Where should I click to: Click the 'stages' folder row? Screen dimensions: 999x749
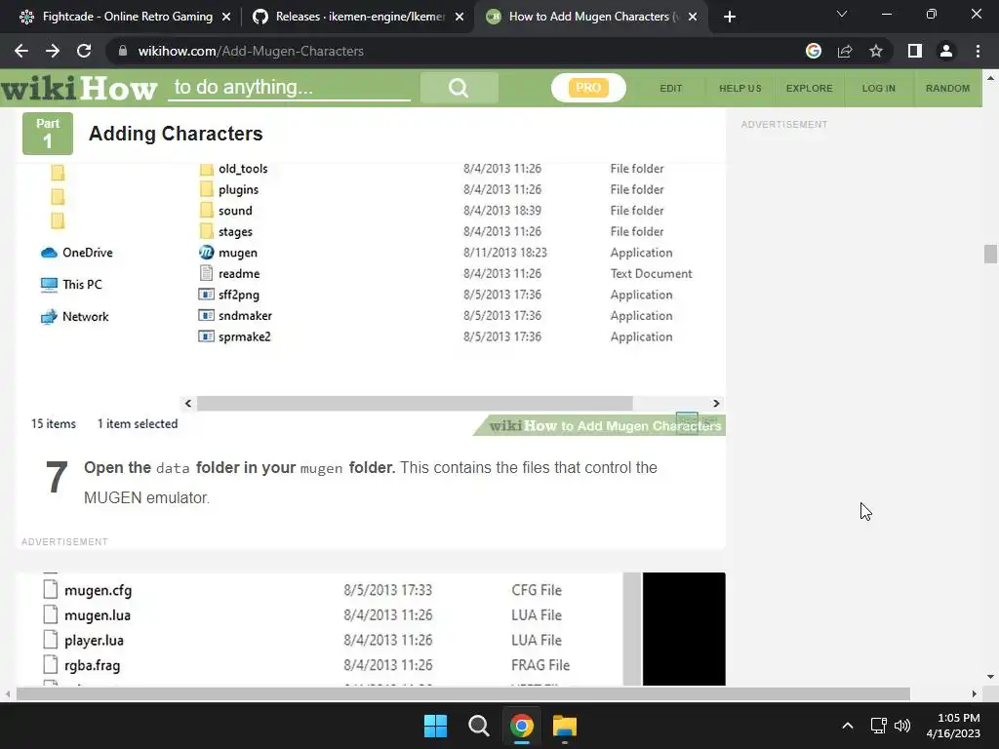click(x=445, y=232)
